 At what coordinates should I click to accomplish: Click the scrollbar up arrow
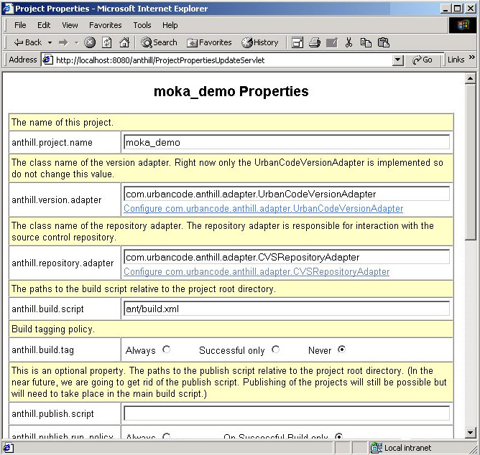click(471, 79)
